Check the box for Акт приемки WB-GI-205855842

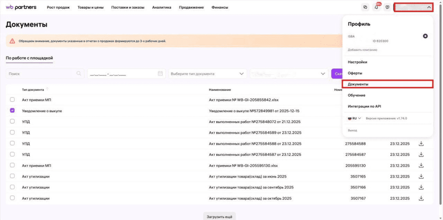12,100
